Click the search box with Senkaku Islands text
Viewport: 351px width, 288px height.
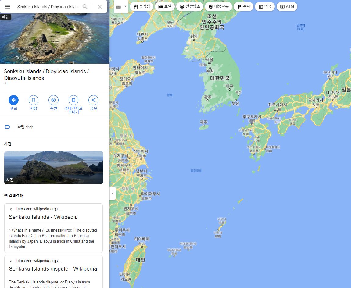(x=48, y=7)
